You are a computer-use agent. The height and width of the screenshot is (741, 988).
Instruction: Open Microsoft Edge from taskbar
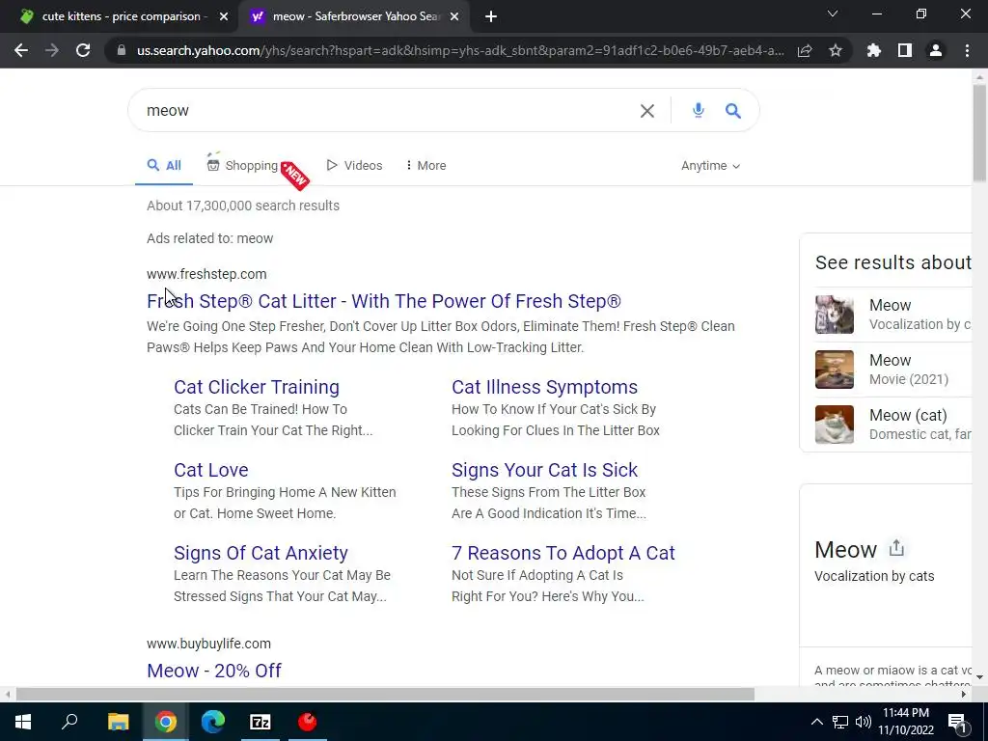[x=213, y=722]
